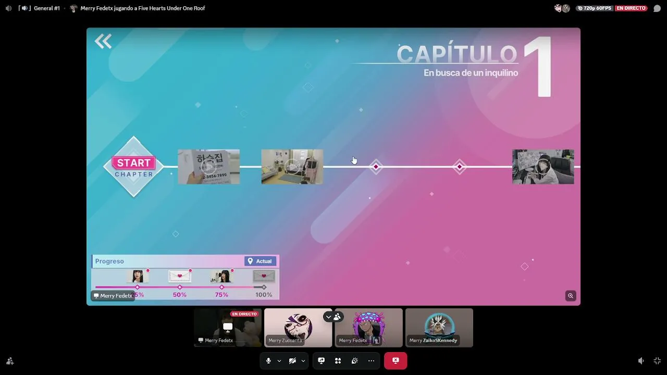Disconnect from the call with the red button
The image size is (667, 375).
pyautogui.click(x=396, y=360)
